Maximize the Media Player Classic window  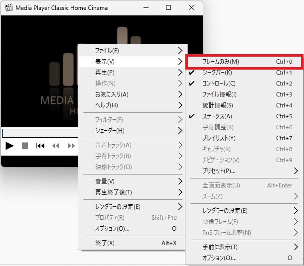(168, 8)
